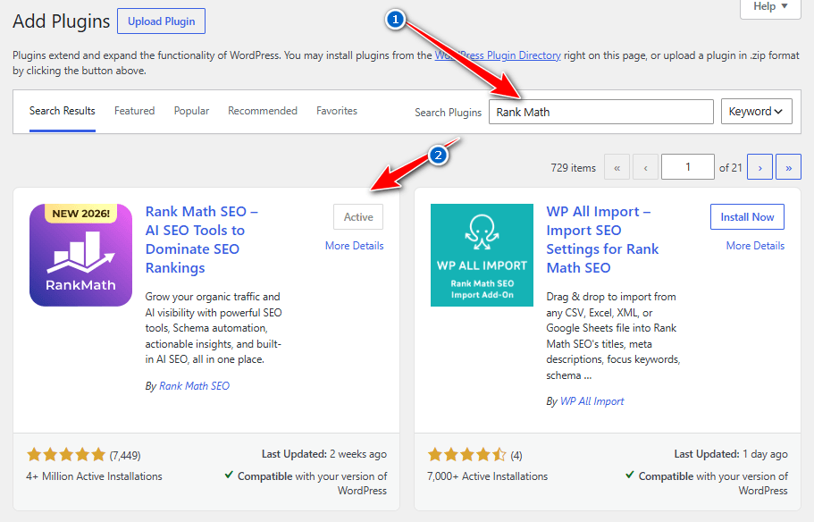
Task: Go to the first results page
Action: click(617, 167)
